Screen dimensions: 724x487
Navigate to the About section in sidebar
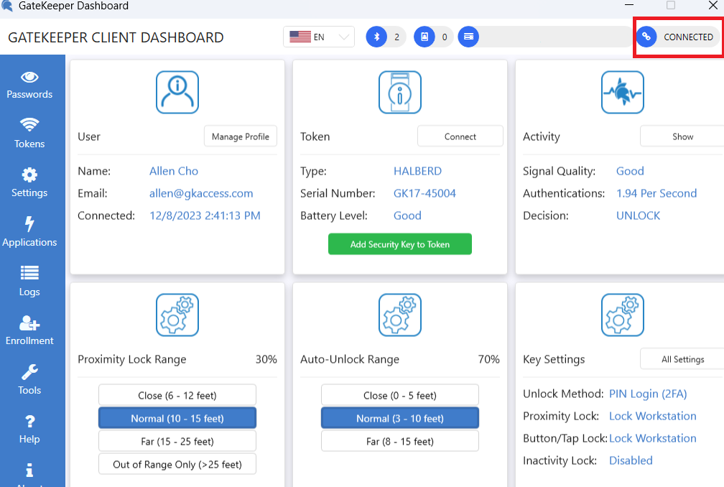[x=29, y=472]
